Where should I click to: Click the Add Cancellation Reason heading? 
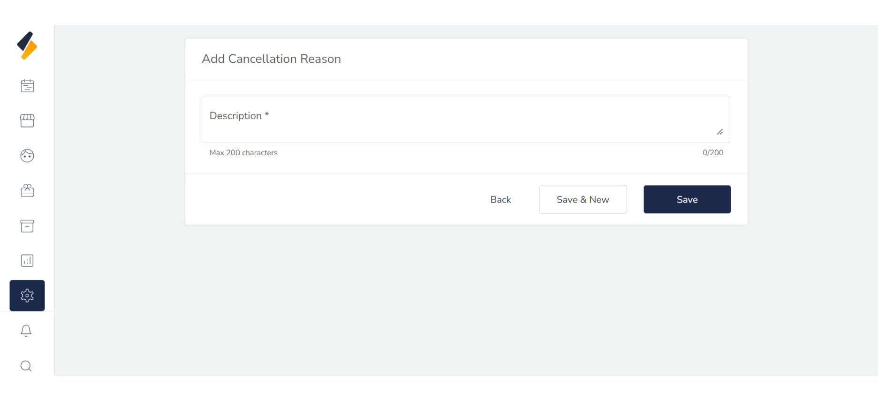[271, 59]
